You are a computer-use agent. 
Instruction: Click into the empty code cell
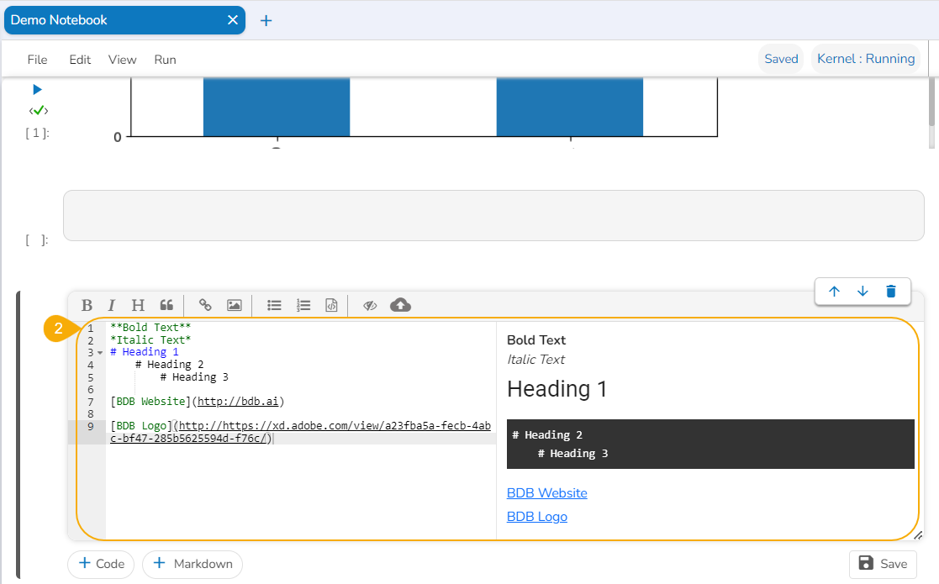[x=493, y=215]
